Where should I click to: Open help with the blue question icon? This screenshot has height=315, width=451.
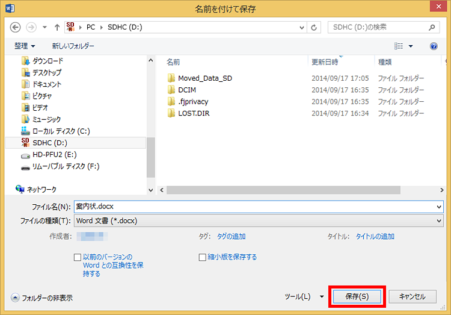tap(434, 46)
